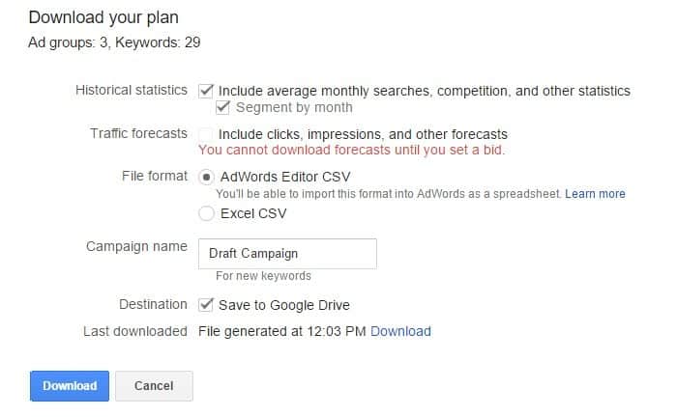
Task: Click the 'AdWords Editor CSV' option label text
Action: point(285,178)
